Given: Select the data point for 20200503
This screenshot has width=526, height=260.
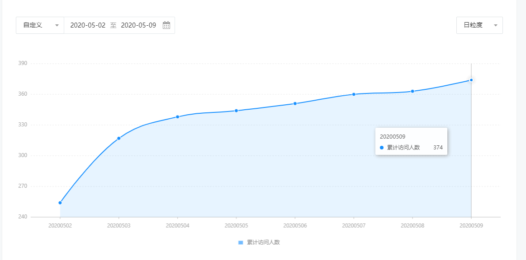Looking at the screenshot, I should click(119, 138).
